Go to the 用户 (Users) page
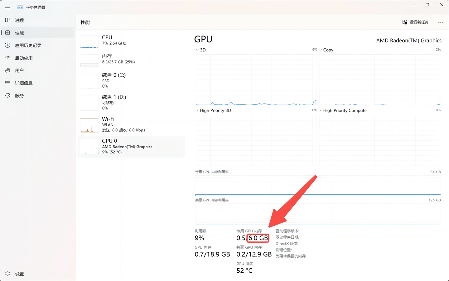 point(38,70)
